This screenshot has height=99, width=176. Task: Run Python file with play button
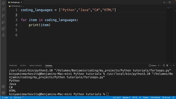click(x=164, y=2)
